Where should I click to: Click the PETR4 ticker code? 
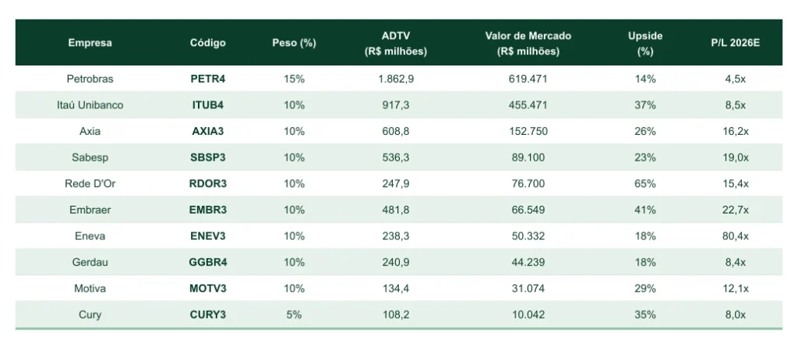207,79
